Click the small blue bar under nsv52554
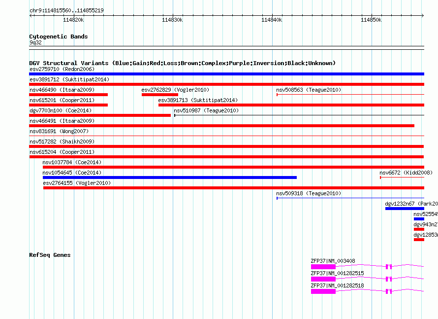Viewport: 438px width, 319px height. pos(419,219)
